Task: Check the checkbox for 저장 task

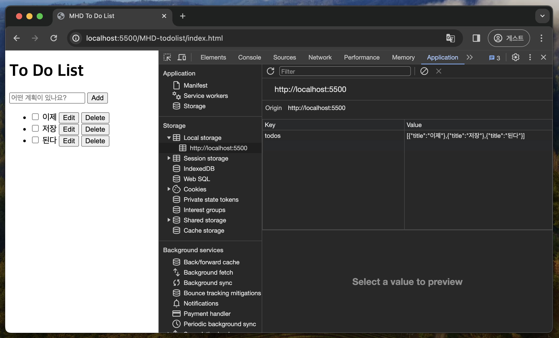Action: (35, 129)
